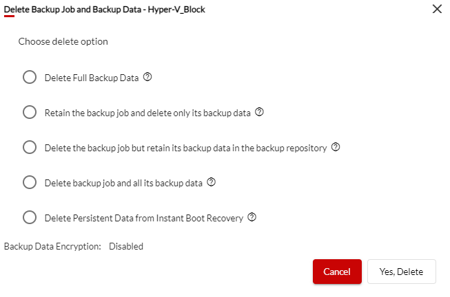Image resolution: width=450 pixels, height=297 pixels.
Task: Click the 'Choose delete option' heading
Action: pyautogui.click(x=63, y=41)
